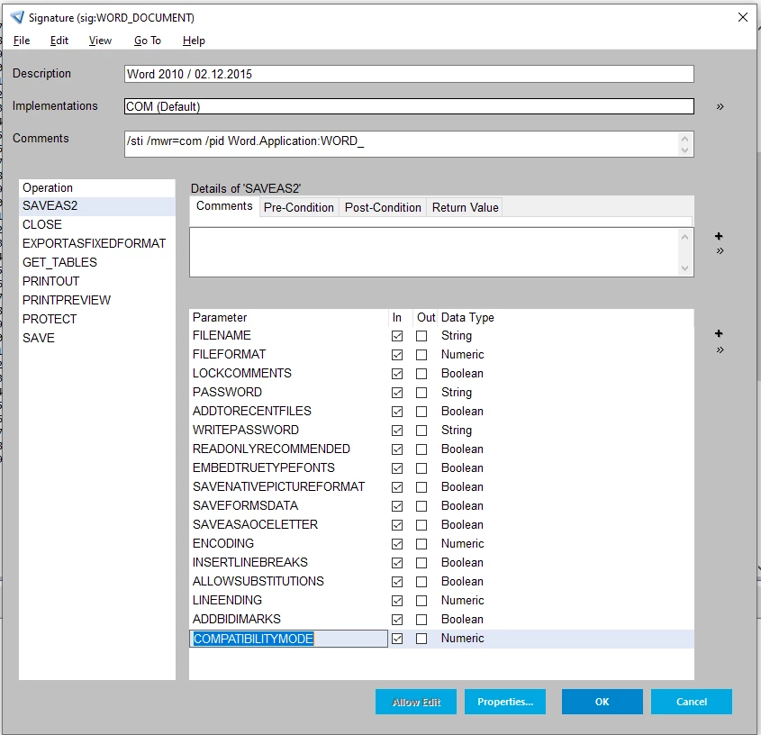Click the down arrow of the Comments field scroller
The width and height of the screenshot is (761, 735).
click(x=684, y=150)
